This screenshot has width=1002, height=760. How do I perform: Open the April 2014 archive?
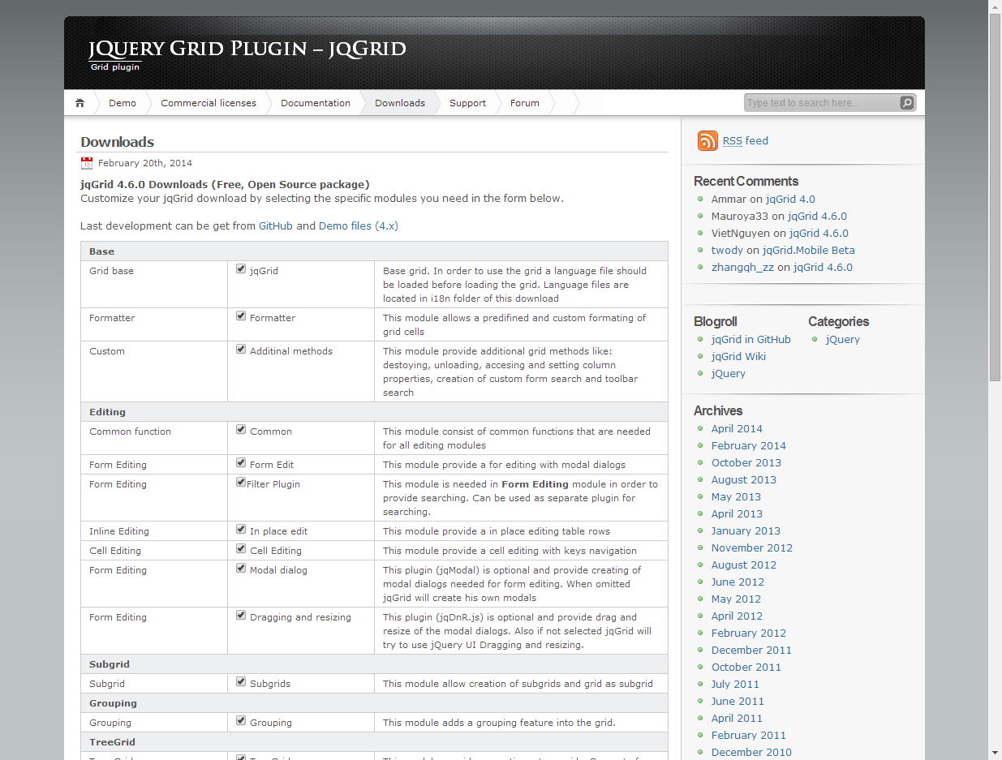[x=737, y=429]
